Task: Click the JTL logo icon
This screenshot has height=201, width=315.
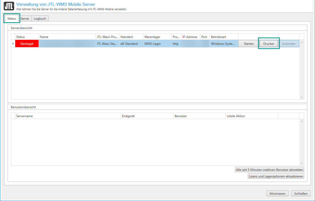Action: point(9,6)
